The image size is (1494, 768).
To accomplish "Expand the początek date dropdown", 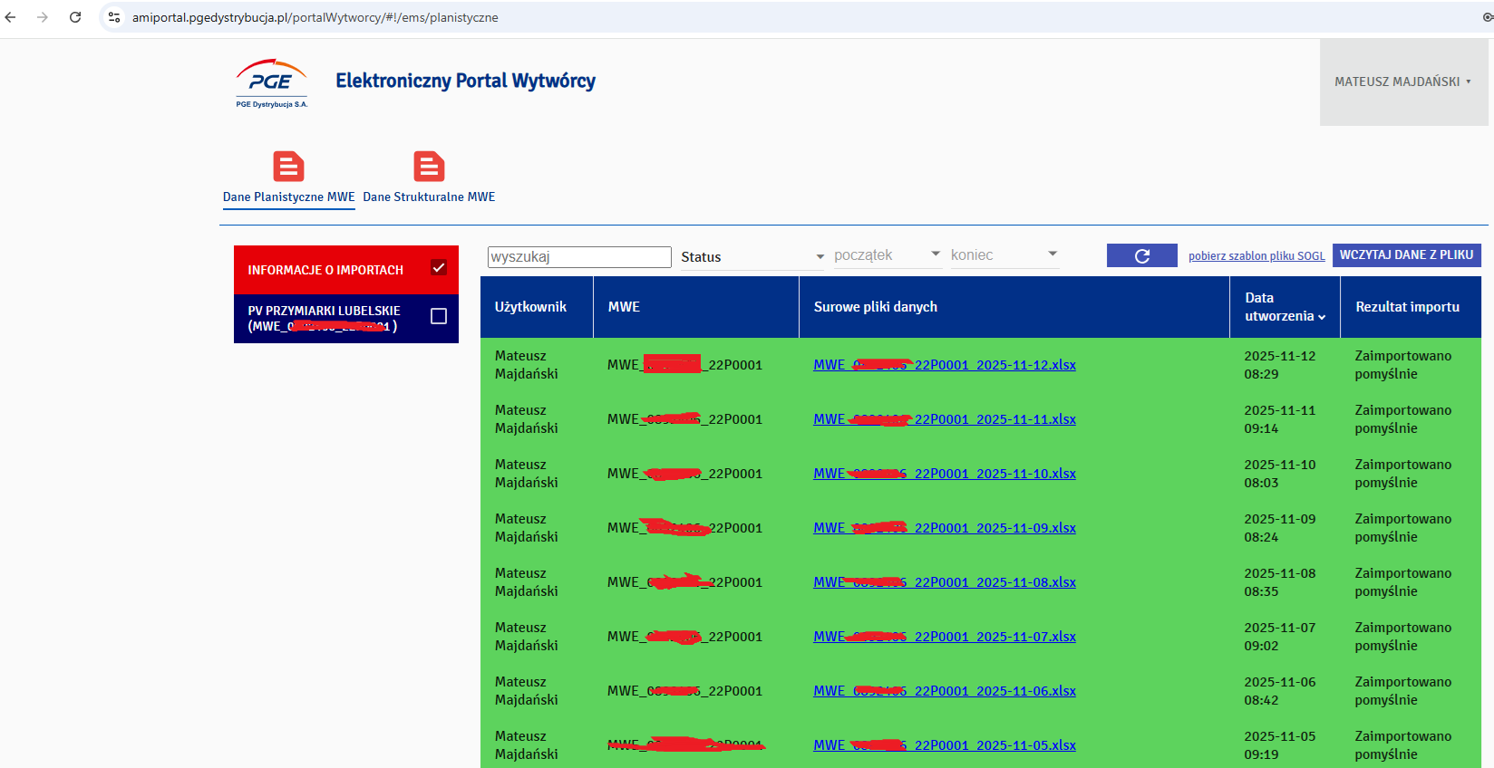I will coord(888,255).
